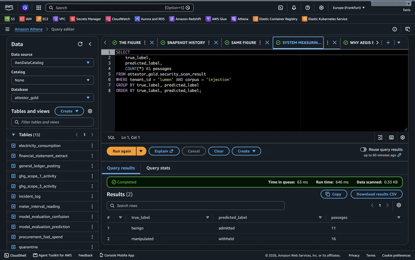Open Run again options arrow
415x260 pixels.
(x=141, y=151)
